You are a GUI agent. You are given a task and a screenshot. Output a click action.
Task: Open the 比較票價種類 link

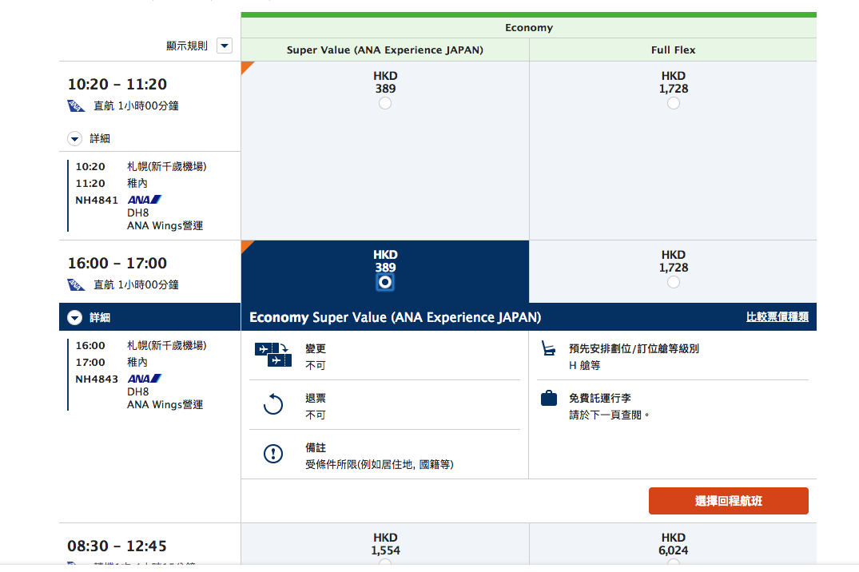[x=777, y=316]
